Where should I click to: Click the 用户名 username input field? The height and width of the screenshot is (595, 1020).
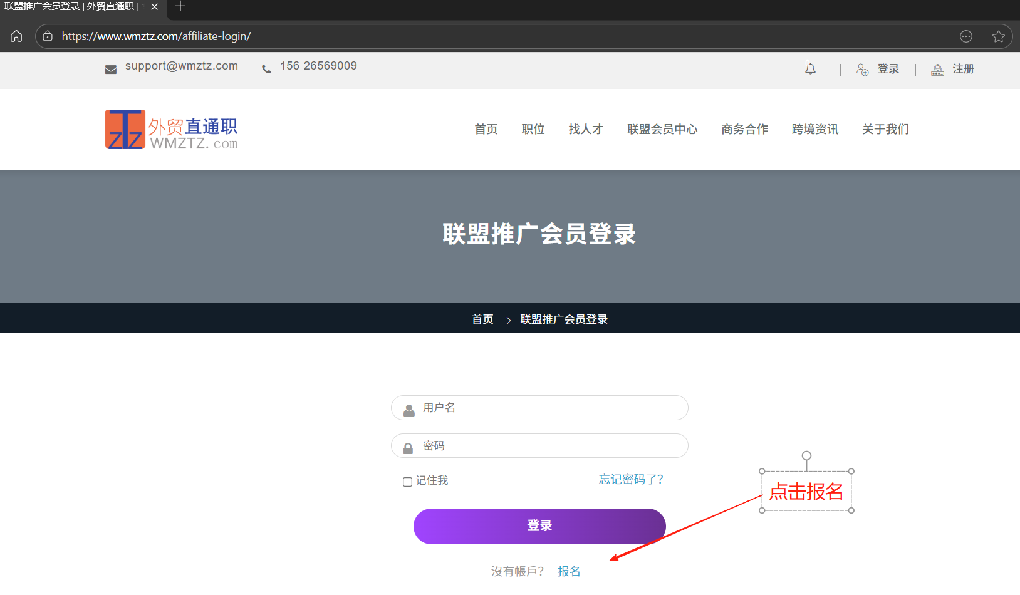539,408
